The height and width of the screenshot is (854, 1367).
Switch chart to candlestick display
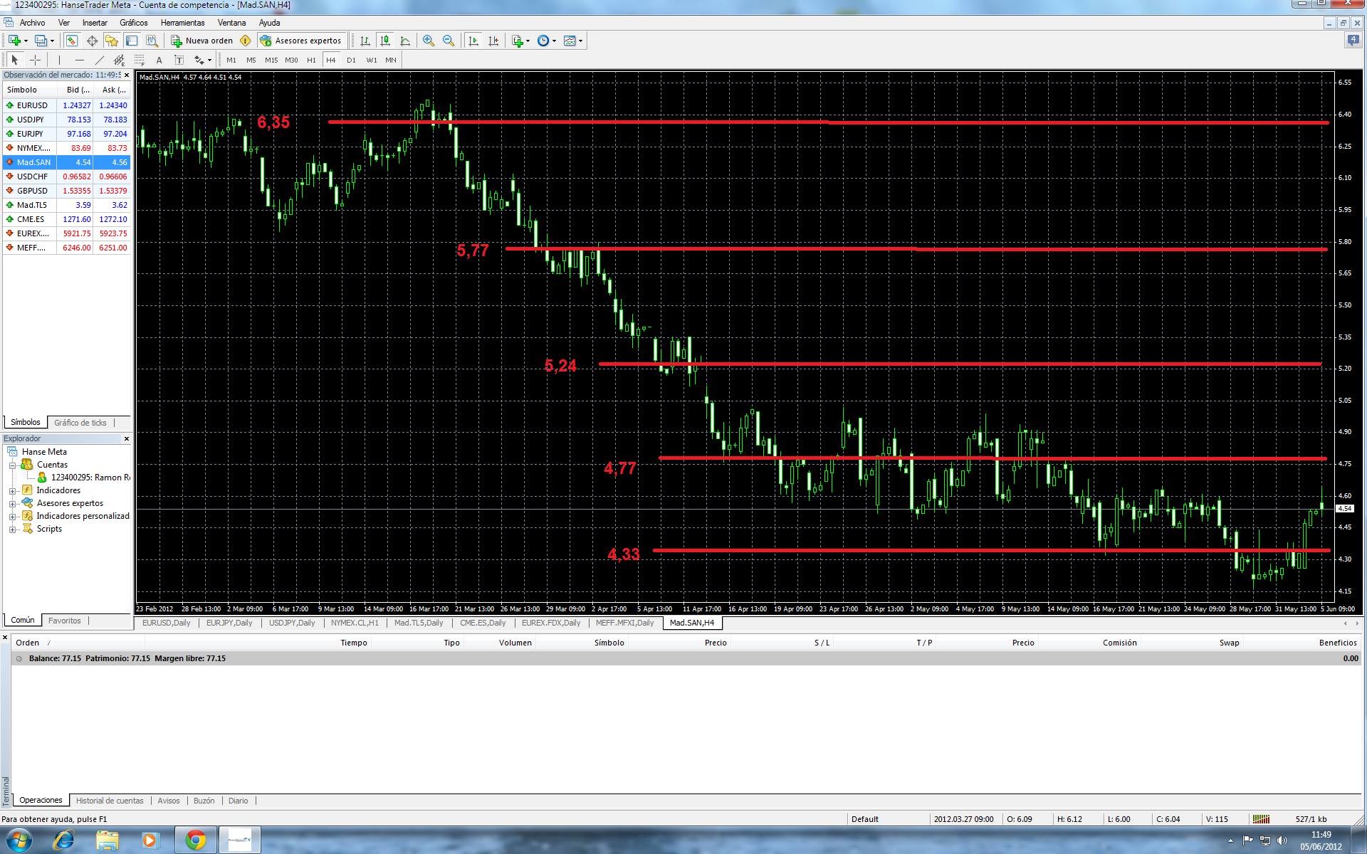click(x=385, y=41)
